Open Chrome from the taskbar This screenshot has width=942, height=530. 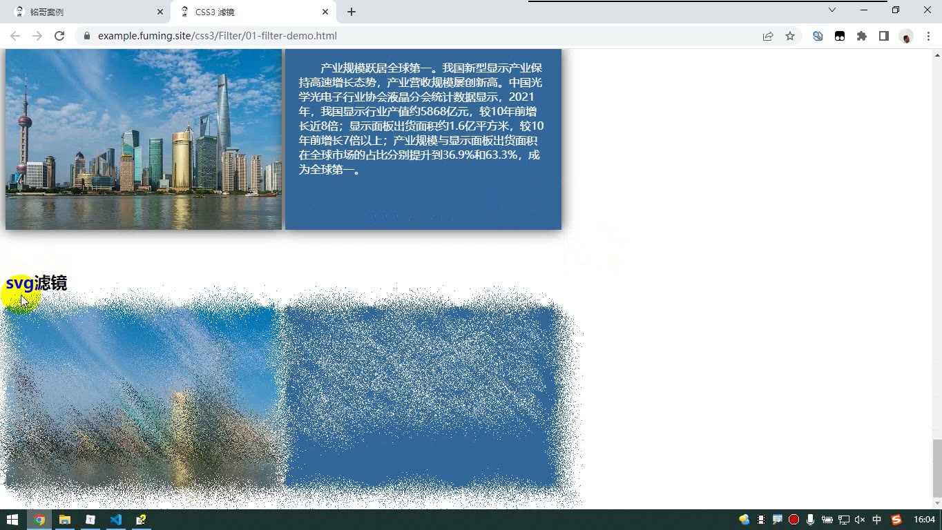click(x=39, y=520)
